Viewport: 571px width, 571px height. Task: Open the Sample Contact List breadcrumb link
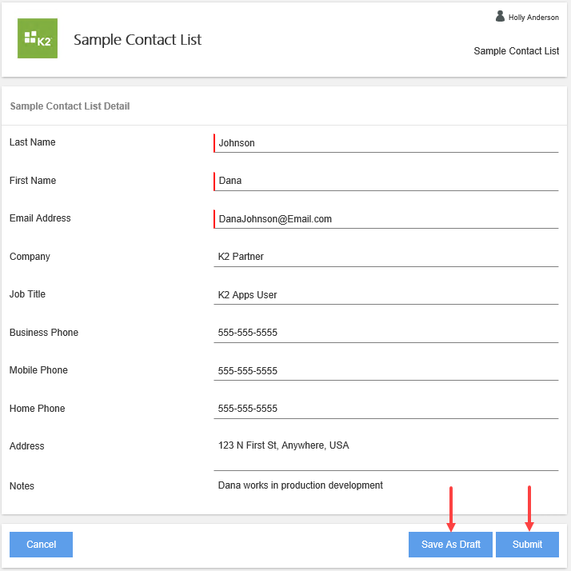click(x=516, y=51)
